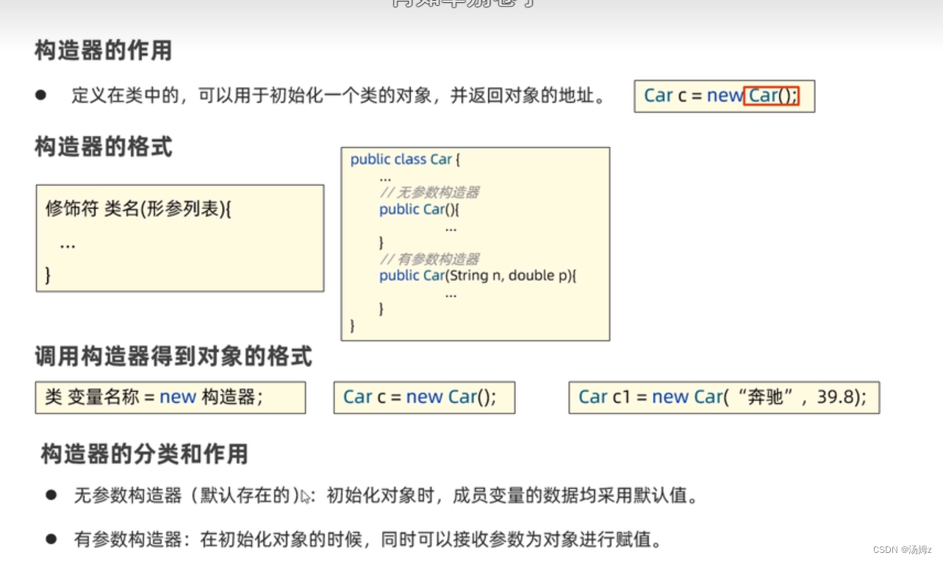
Task: Click the 类 变量名称 = new 构造器 box
Action: click(171, 397)
